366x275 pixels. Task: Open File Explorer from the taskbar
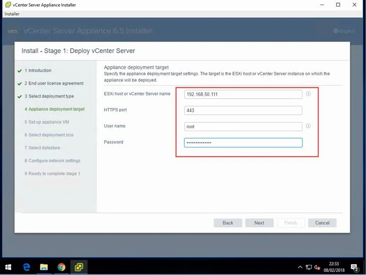(x=44, y=267)
